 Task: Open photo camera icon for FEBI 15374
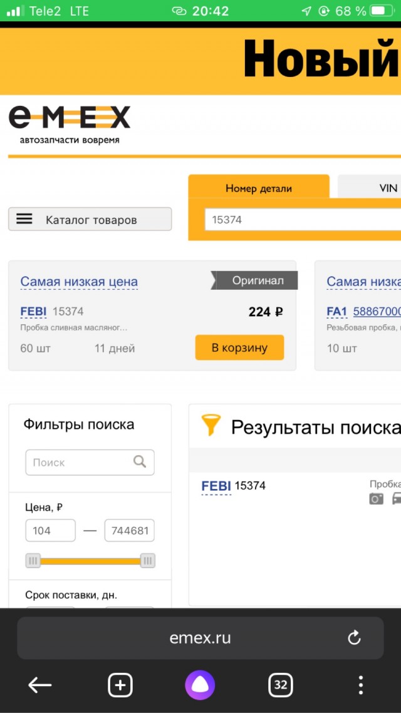pos(376,498)
